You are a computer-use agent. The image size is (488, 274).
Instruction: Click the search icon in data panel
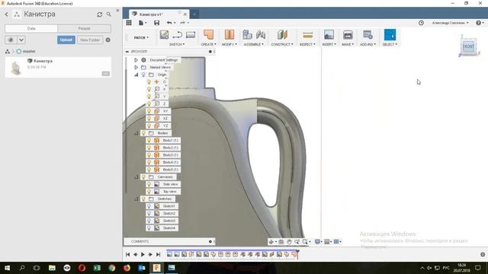click(x=108, y=14)
